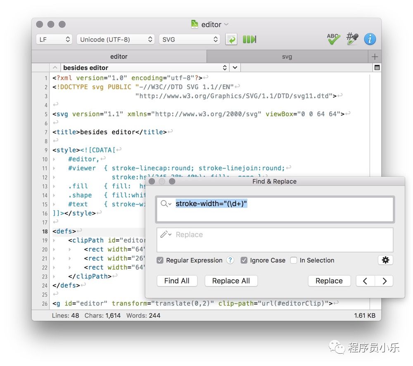Screen dimensions: 413x366
Task: Click Find All button
Action: click(x=177, y=281)
